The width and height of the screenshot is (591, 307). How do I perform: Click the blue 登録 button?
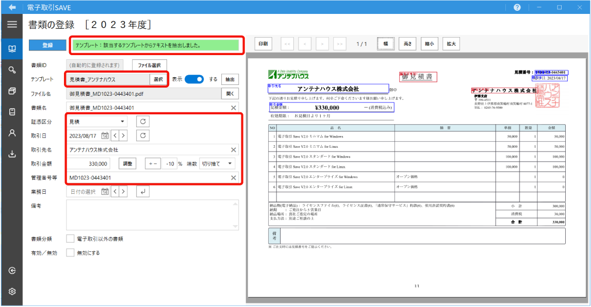[x=47, y=45]
